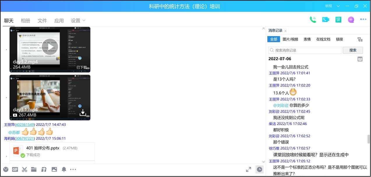
Task: Toggle the message history clock button
Action: (259, 169)
